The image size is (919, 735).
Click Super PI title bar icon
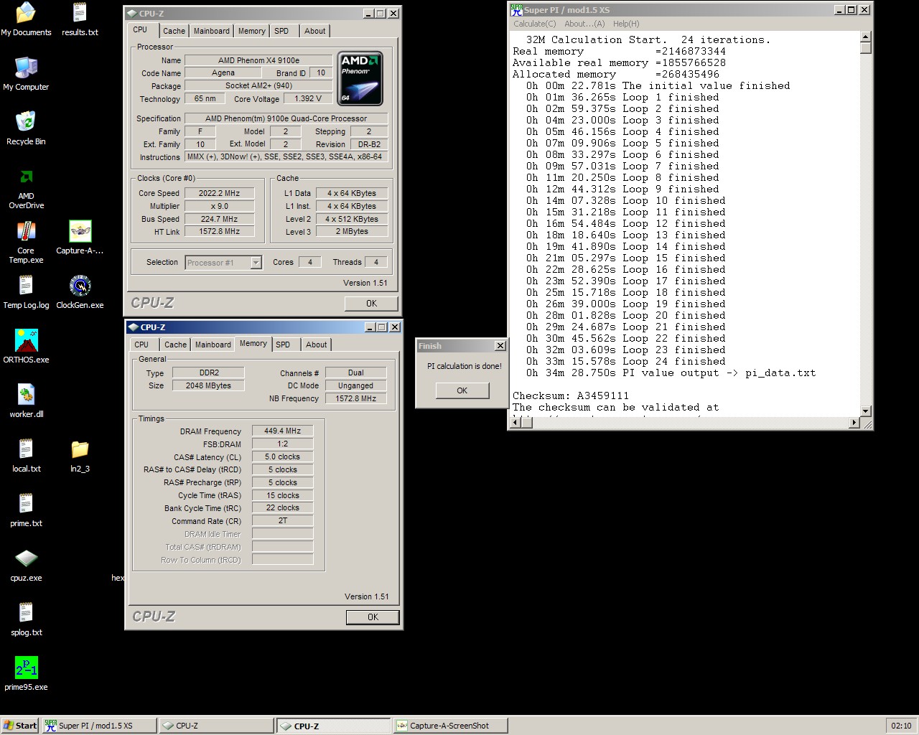point(516,10)
